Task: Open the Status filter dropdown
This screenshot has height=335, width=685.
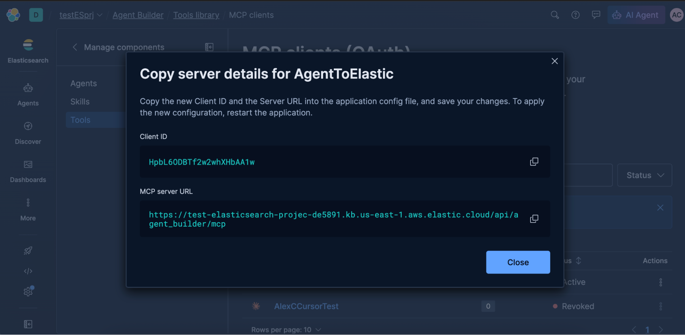Action: coord(644,175)
